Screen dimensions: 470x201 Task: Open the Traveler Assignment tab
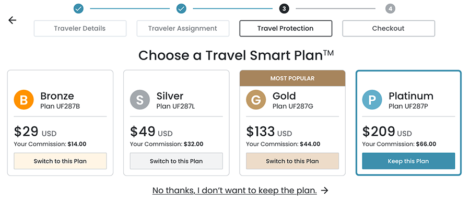(183, 29)
